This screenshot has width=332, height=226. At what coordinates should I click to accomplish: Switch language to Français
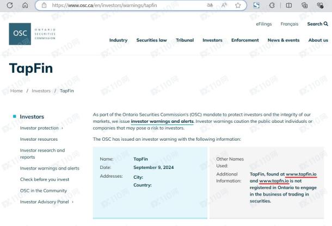pyautogui.click(x=290, y=24)
